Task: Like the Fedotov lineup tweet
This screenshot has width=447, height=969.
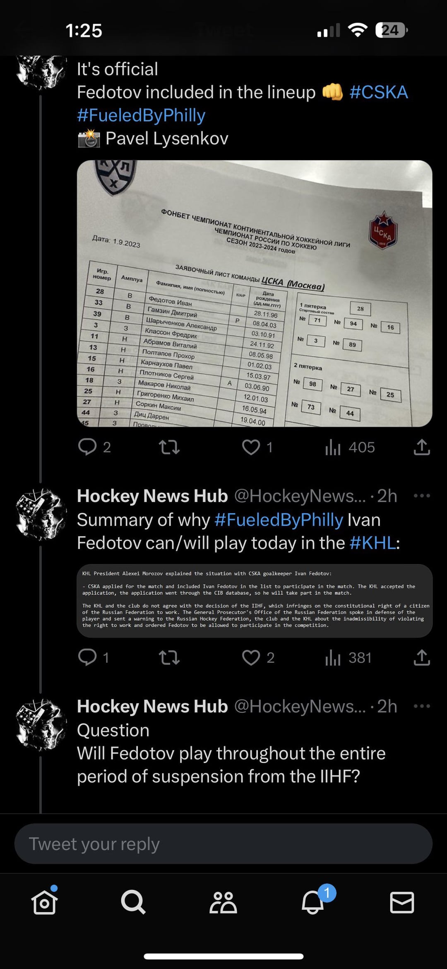Action: tap(251, 447)
